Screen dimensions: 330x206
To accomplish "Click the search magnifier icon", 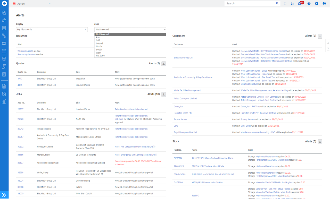I will click(x=277, y=4).
